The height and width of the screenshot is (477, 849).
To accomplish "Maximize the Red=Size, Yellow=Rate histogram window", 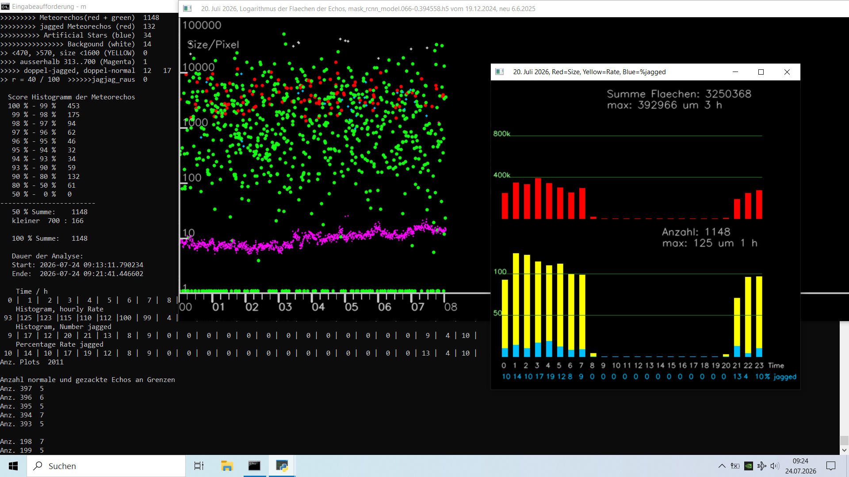I will pyautogui.click(x=761, y=72).
